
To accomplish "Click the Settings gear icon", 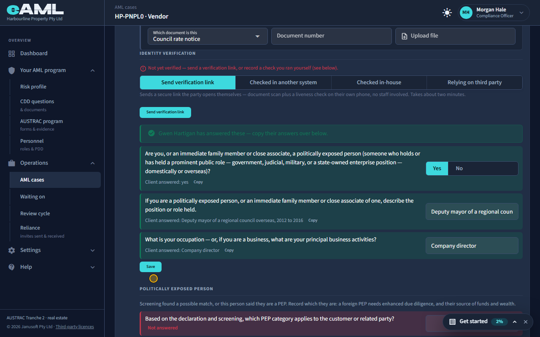I will (11, 250).
